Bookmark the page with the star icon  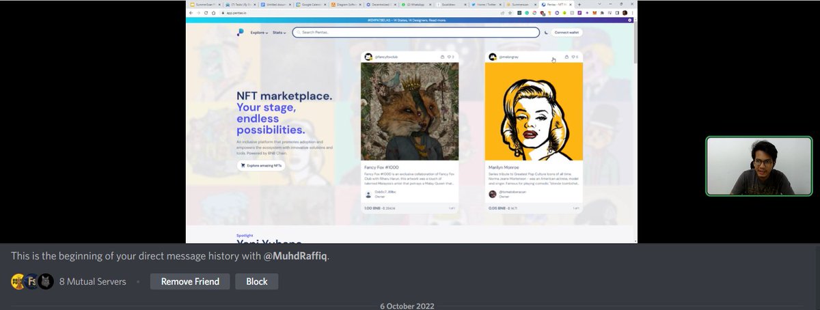point(511,12)
